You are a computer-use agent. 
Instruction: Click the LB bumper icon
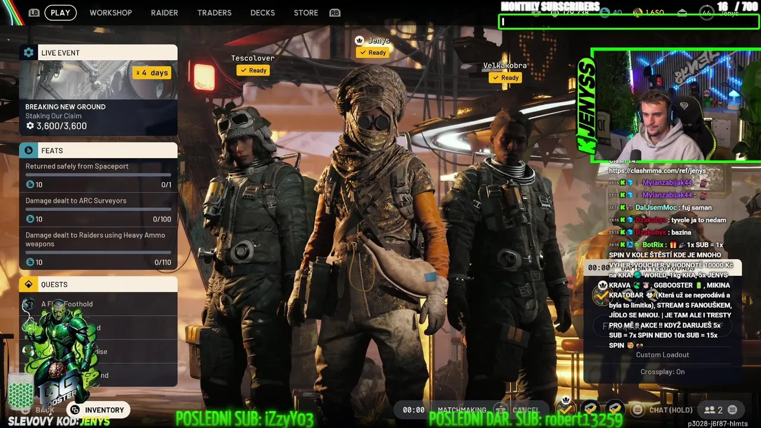click(x=34, y=12)
